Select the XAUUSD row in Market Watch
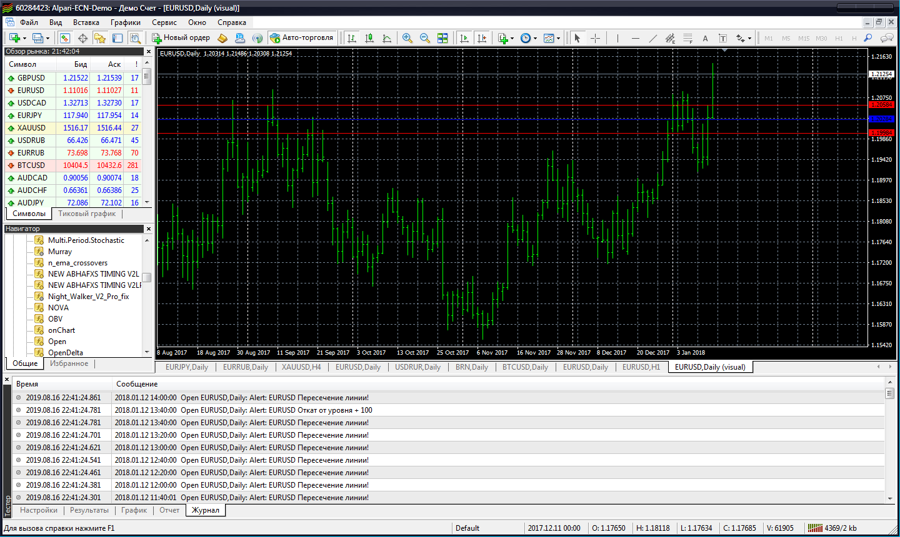Screen dimensions: 900x537 pyautogui.click(x=31, y=128)
